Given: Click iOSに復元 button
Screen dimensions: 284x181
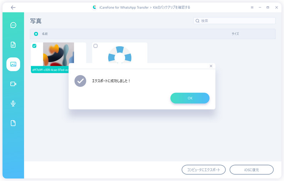Looking at the screenshot, I should pos(251,170).
